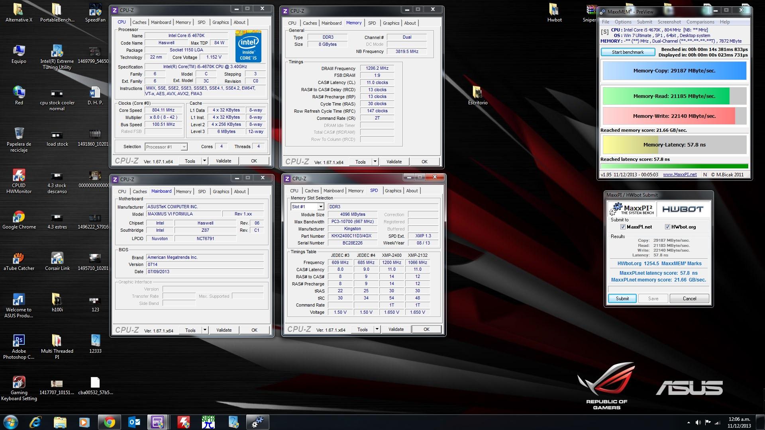Toggle the MaxxPI.net submit checkbox
765x430 pixels.
pyautogui.click(x=623, y=227)
